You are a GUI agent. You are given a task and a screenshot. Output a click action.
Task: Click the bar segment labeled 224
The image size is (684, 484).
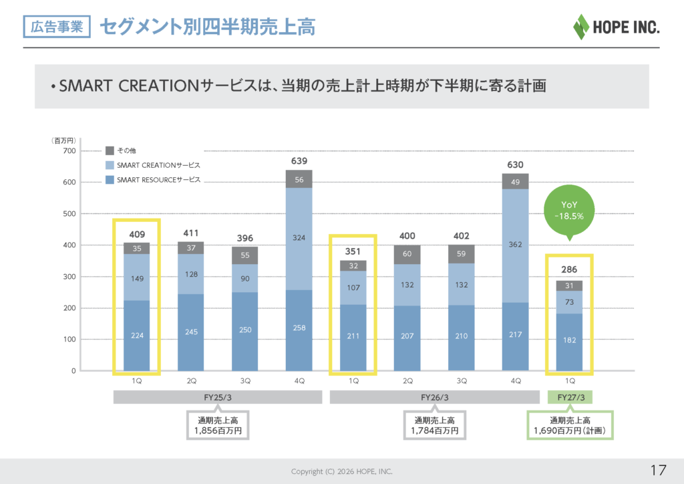point(137,335)
